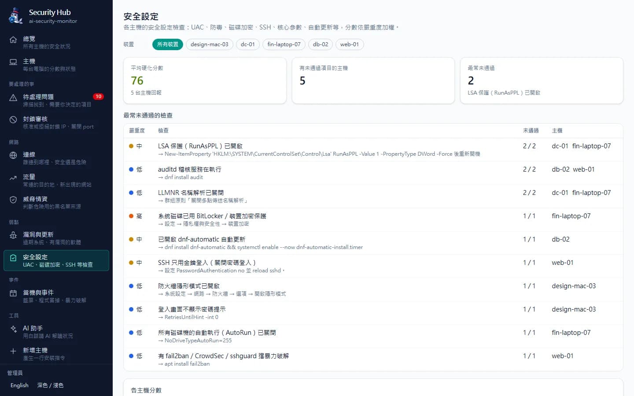Click '→ dnf install audit' fix command

(181, 177)
